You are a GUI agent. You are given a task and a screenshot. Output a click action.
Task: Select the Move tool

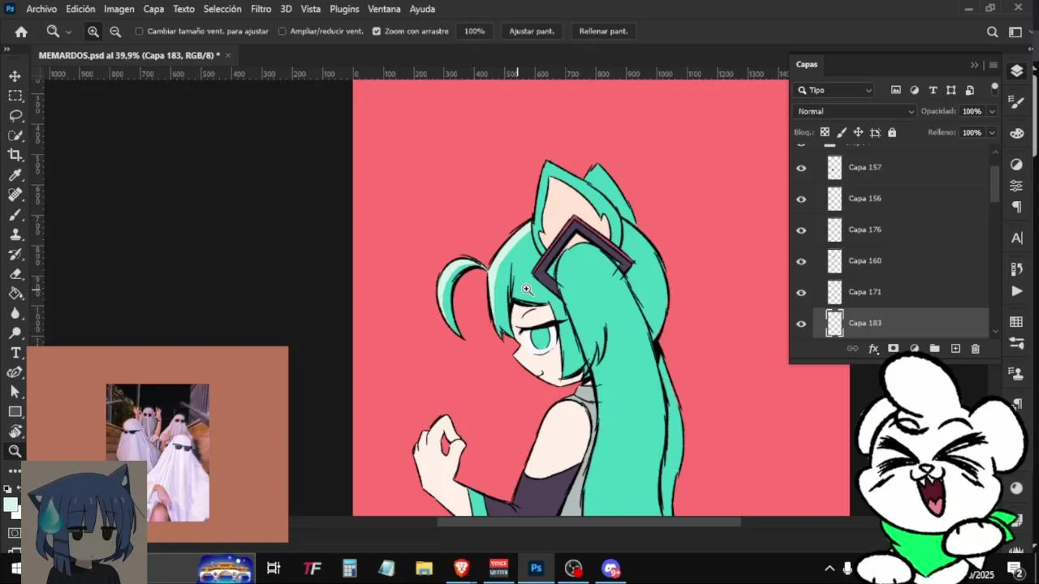[x=15, y=76]
